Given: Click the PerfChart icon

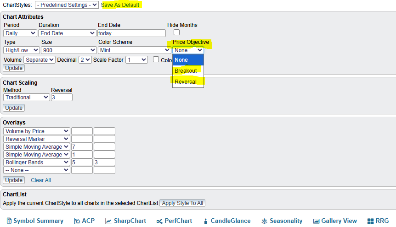Looking at the screenshot, I should pos(159,221).
